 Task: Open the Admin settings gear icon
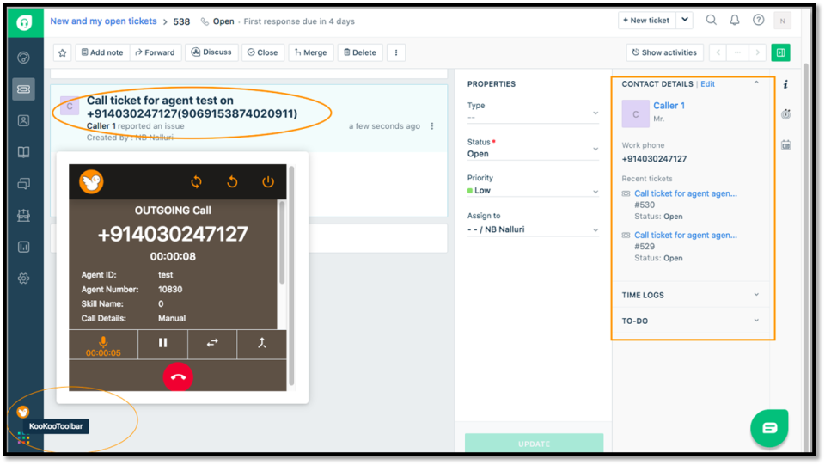24,278
